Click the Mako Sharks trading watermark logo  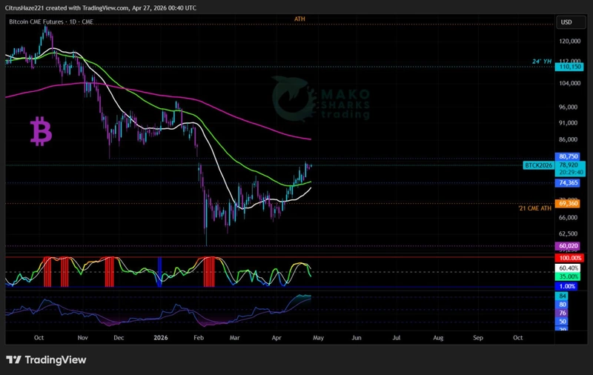coord(321,103)
